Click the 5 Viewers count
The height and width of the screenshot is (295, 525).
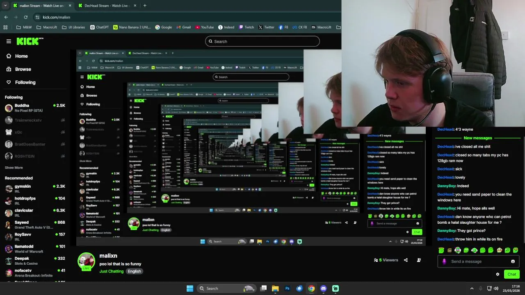click(x=386, y=260)
